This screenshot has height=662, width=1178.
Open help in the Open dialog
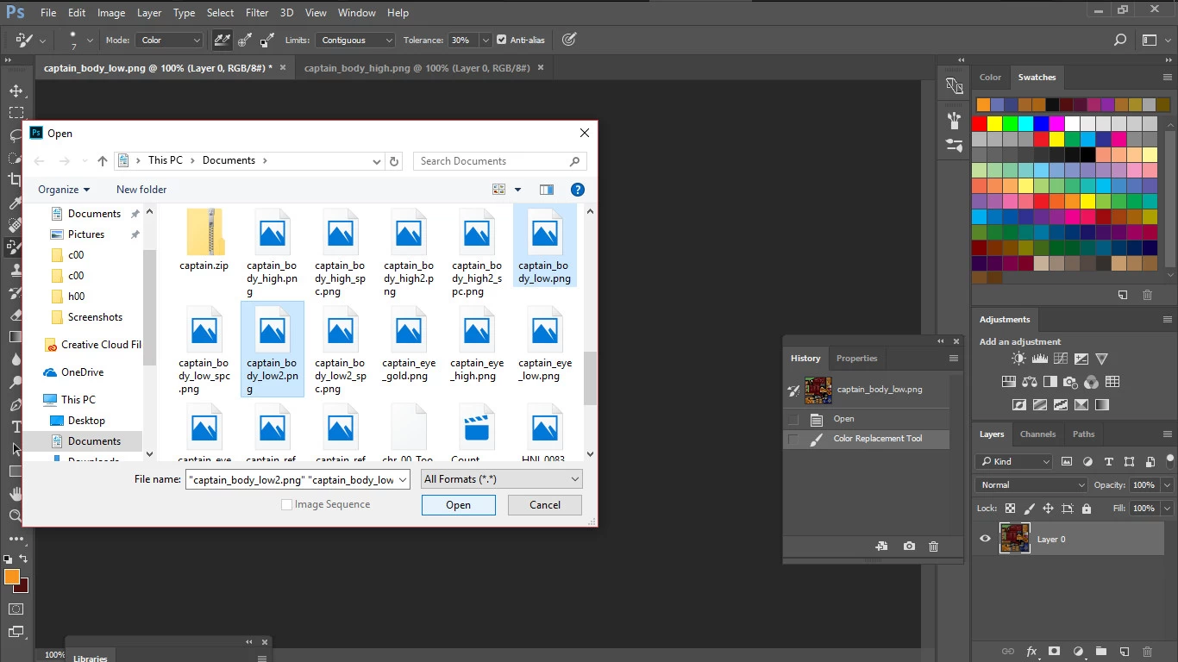click(x=578, y=190)
